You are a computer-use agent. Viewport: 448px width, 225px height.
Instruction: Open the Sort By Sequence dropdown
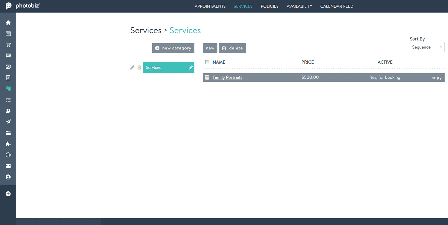[x=427, y=47]
